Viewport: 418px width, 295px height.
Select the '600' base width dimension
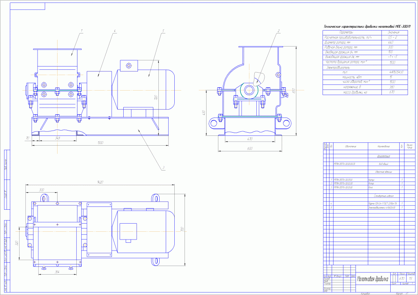click(249, 149)
